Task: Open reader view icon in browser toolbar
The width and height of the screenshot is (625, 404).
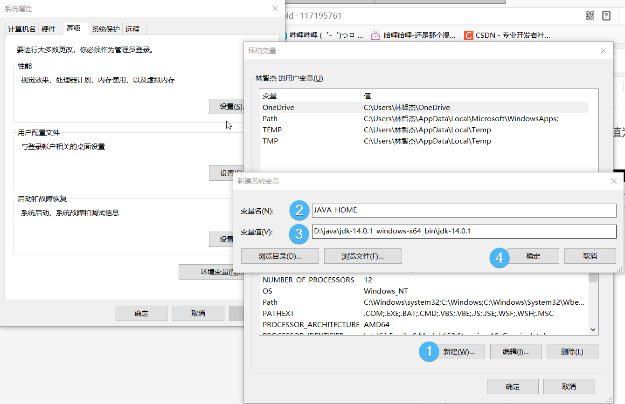Action: pos(606,16)
